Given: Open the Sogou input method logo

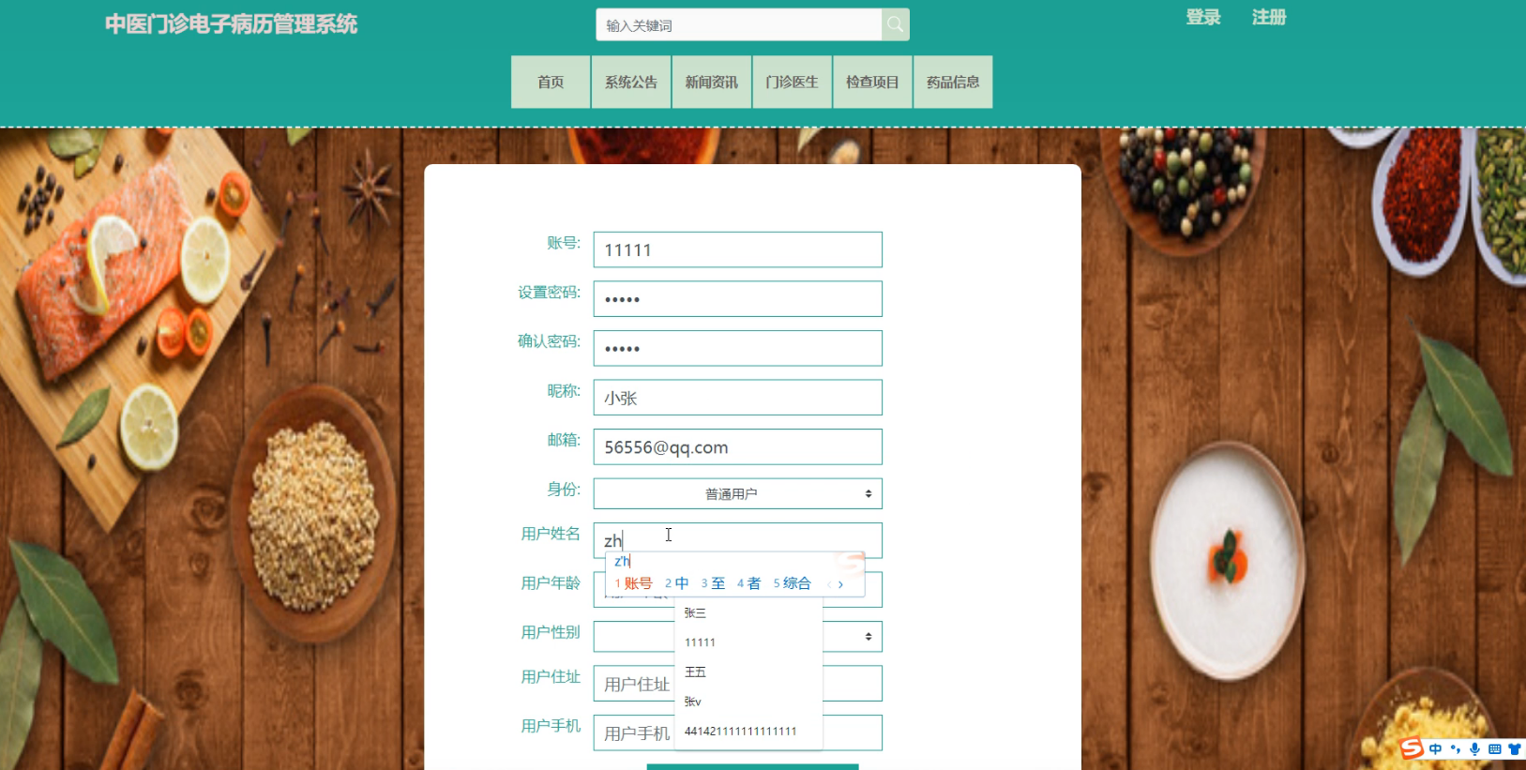Looking at the screenshot, I should [x=1412, y=748].
